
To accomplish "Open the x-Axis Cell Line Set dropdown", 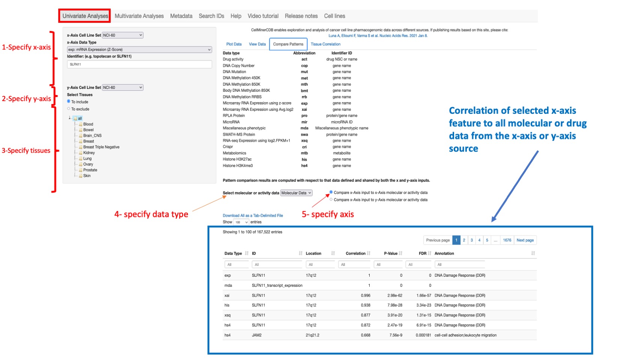I will pyautogui.click(x=122, y=35).
